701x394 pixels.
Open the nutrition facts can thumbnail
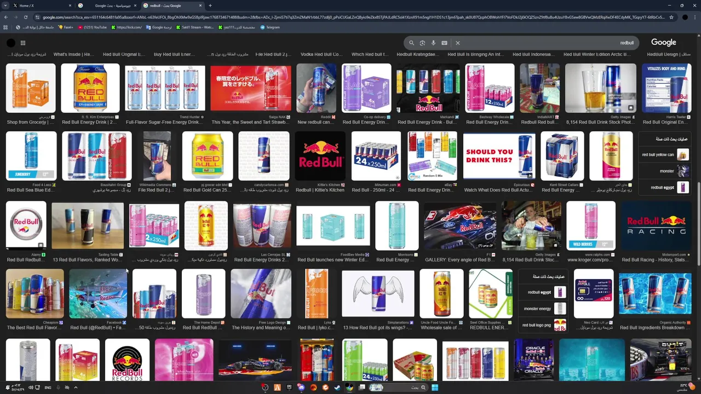(x=666, y=88)
